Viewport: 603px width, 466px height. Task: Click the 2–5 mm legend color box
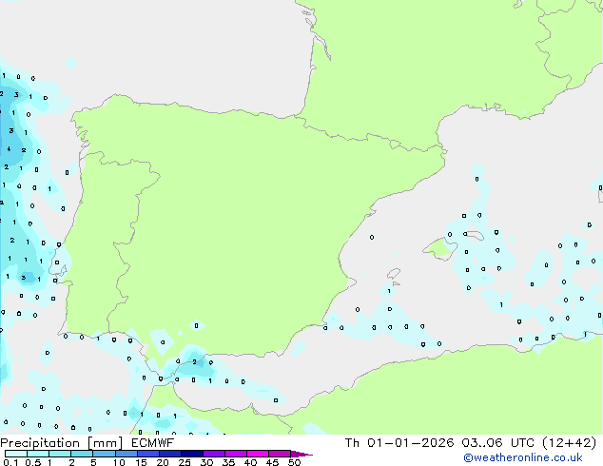click(x=82, y=454)
